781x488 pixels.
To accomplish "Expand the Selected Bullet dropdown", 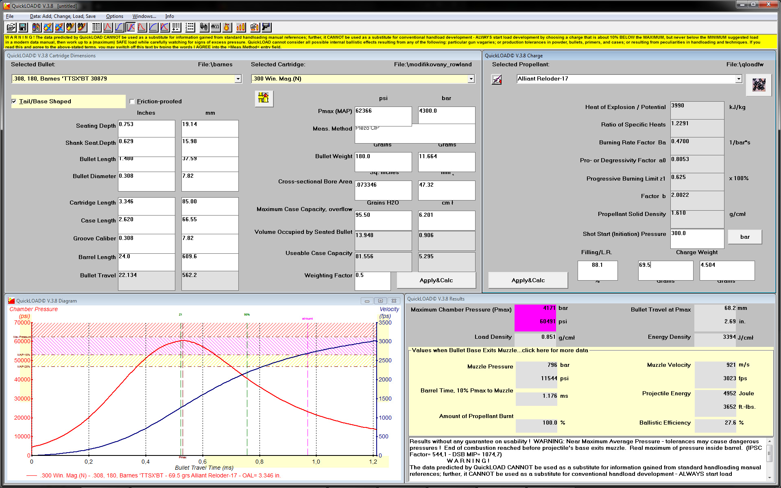I will (x=238, y=79).
